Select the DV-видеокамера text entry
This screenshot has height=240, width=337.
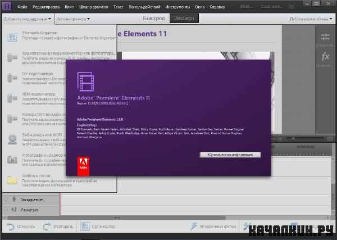(x=38, y=74)
